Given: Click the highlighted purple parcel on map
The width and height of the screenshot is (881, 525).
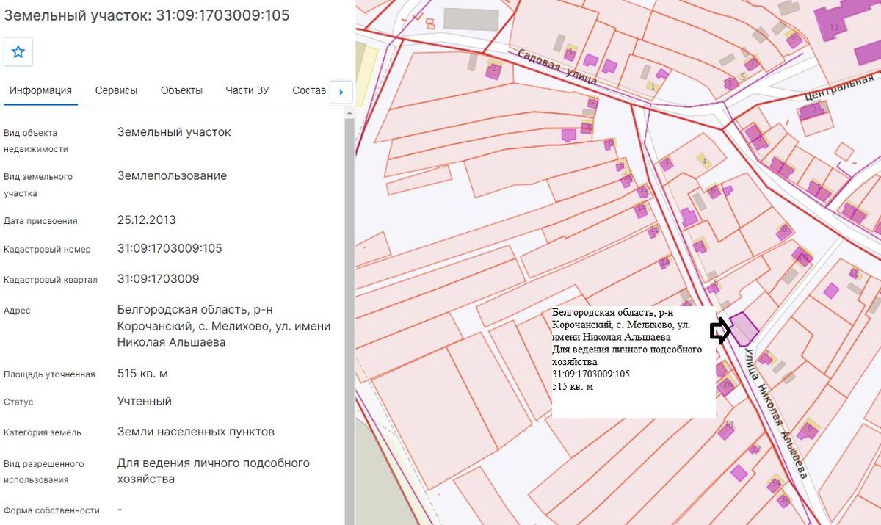Looking at the screenshot, I should point(743,329).
